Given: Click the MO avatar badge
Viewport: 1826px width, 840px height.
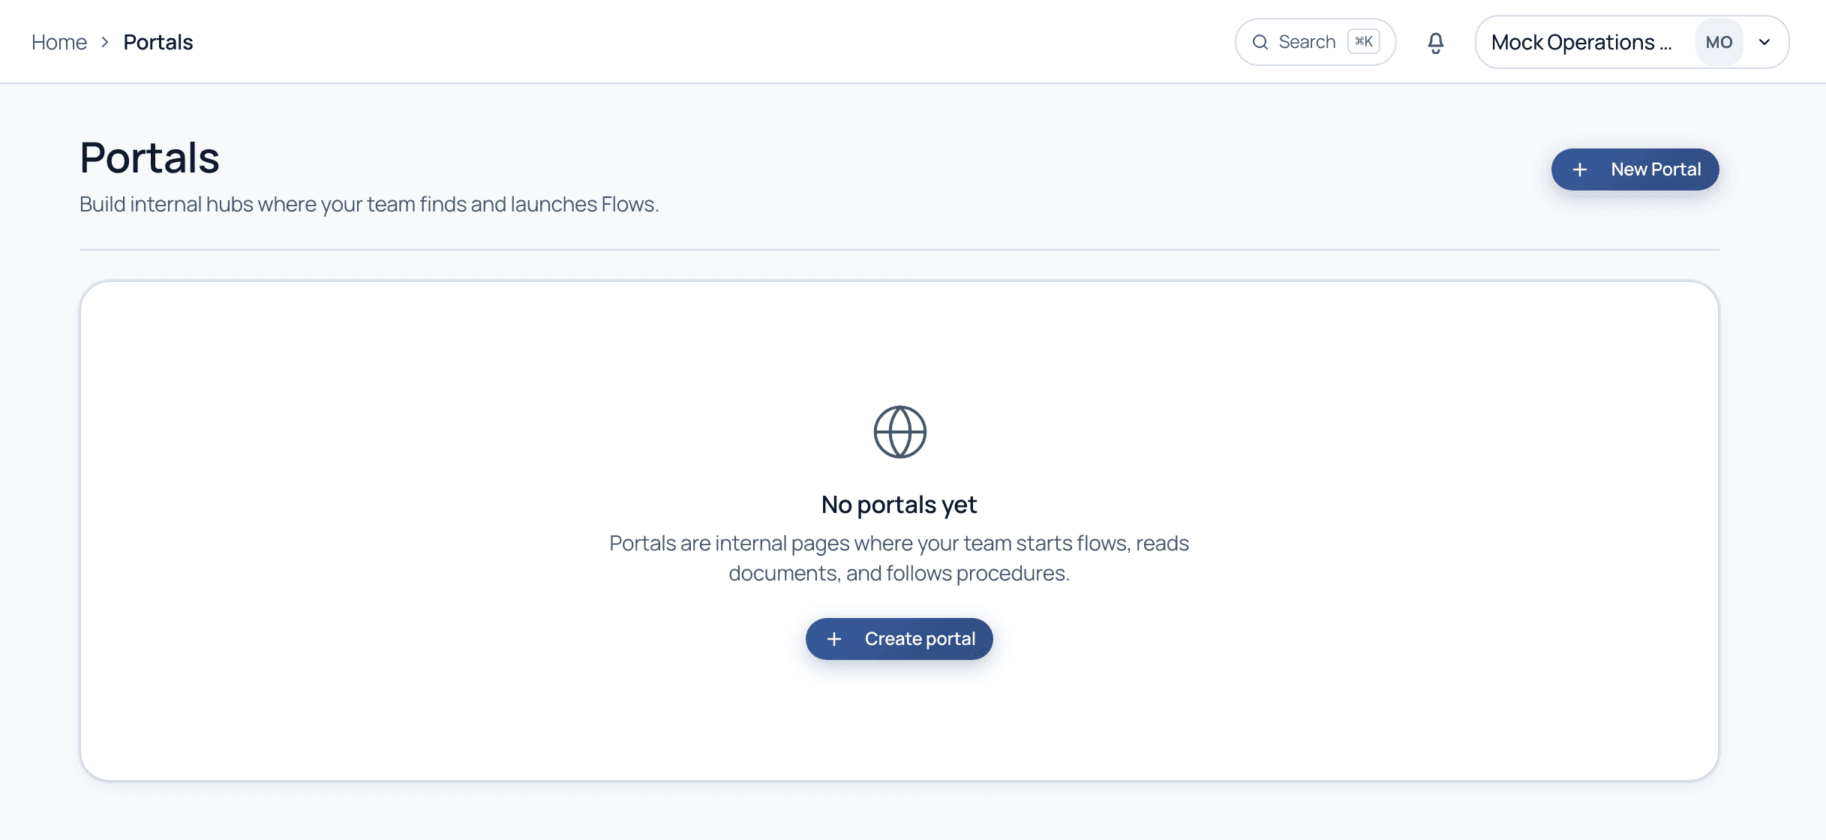Looking at the screenshot, I should [1719, 42].
